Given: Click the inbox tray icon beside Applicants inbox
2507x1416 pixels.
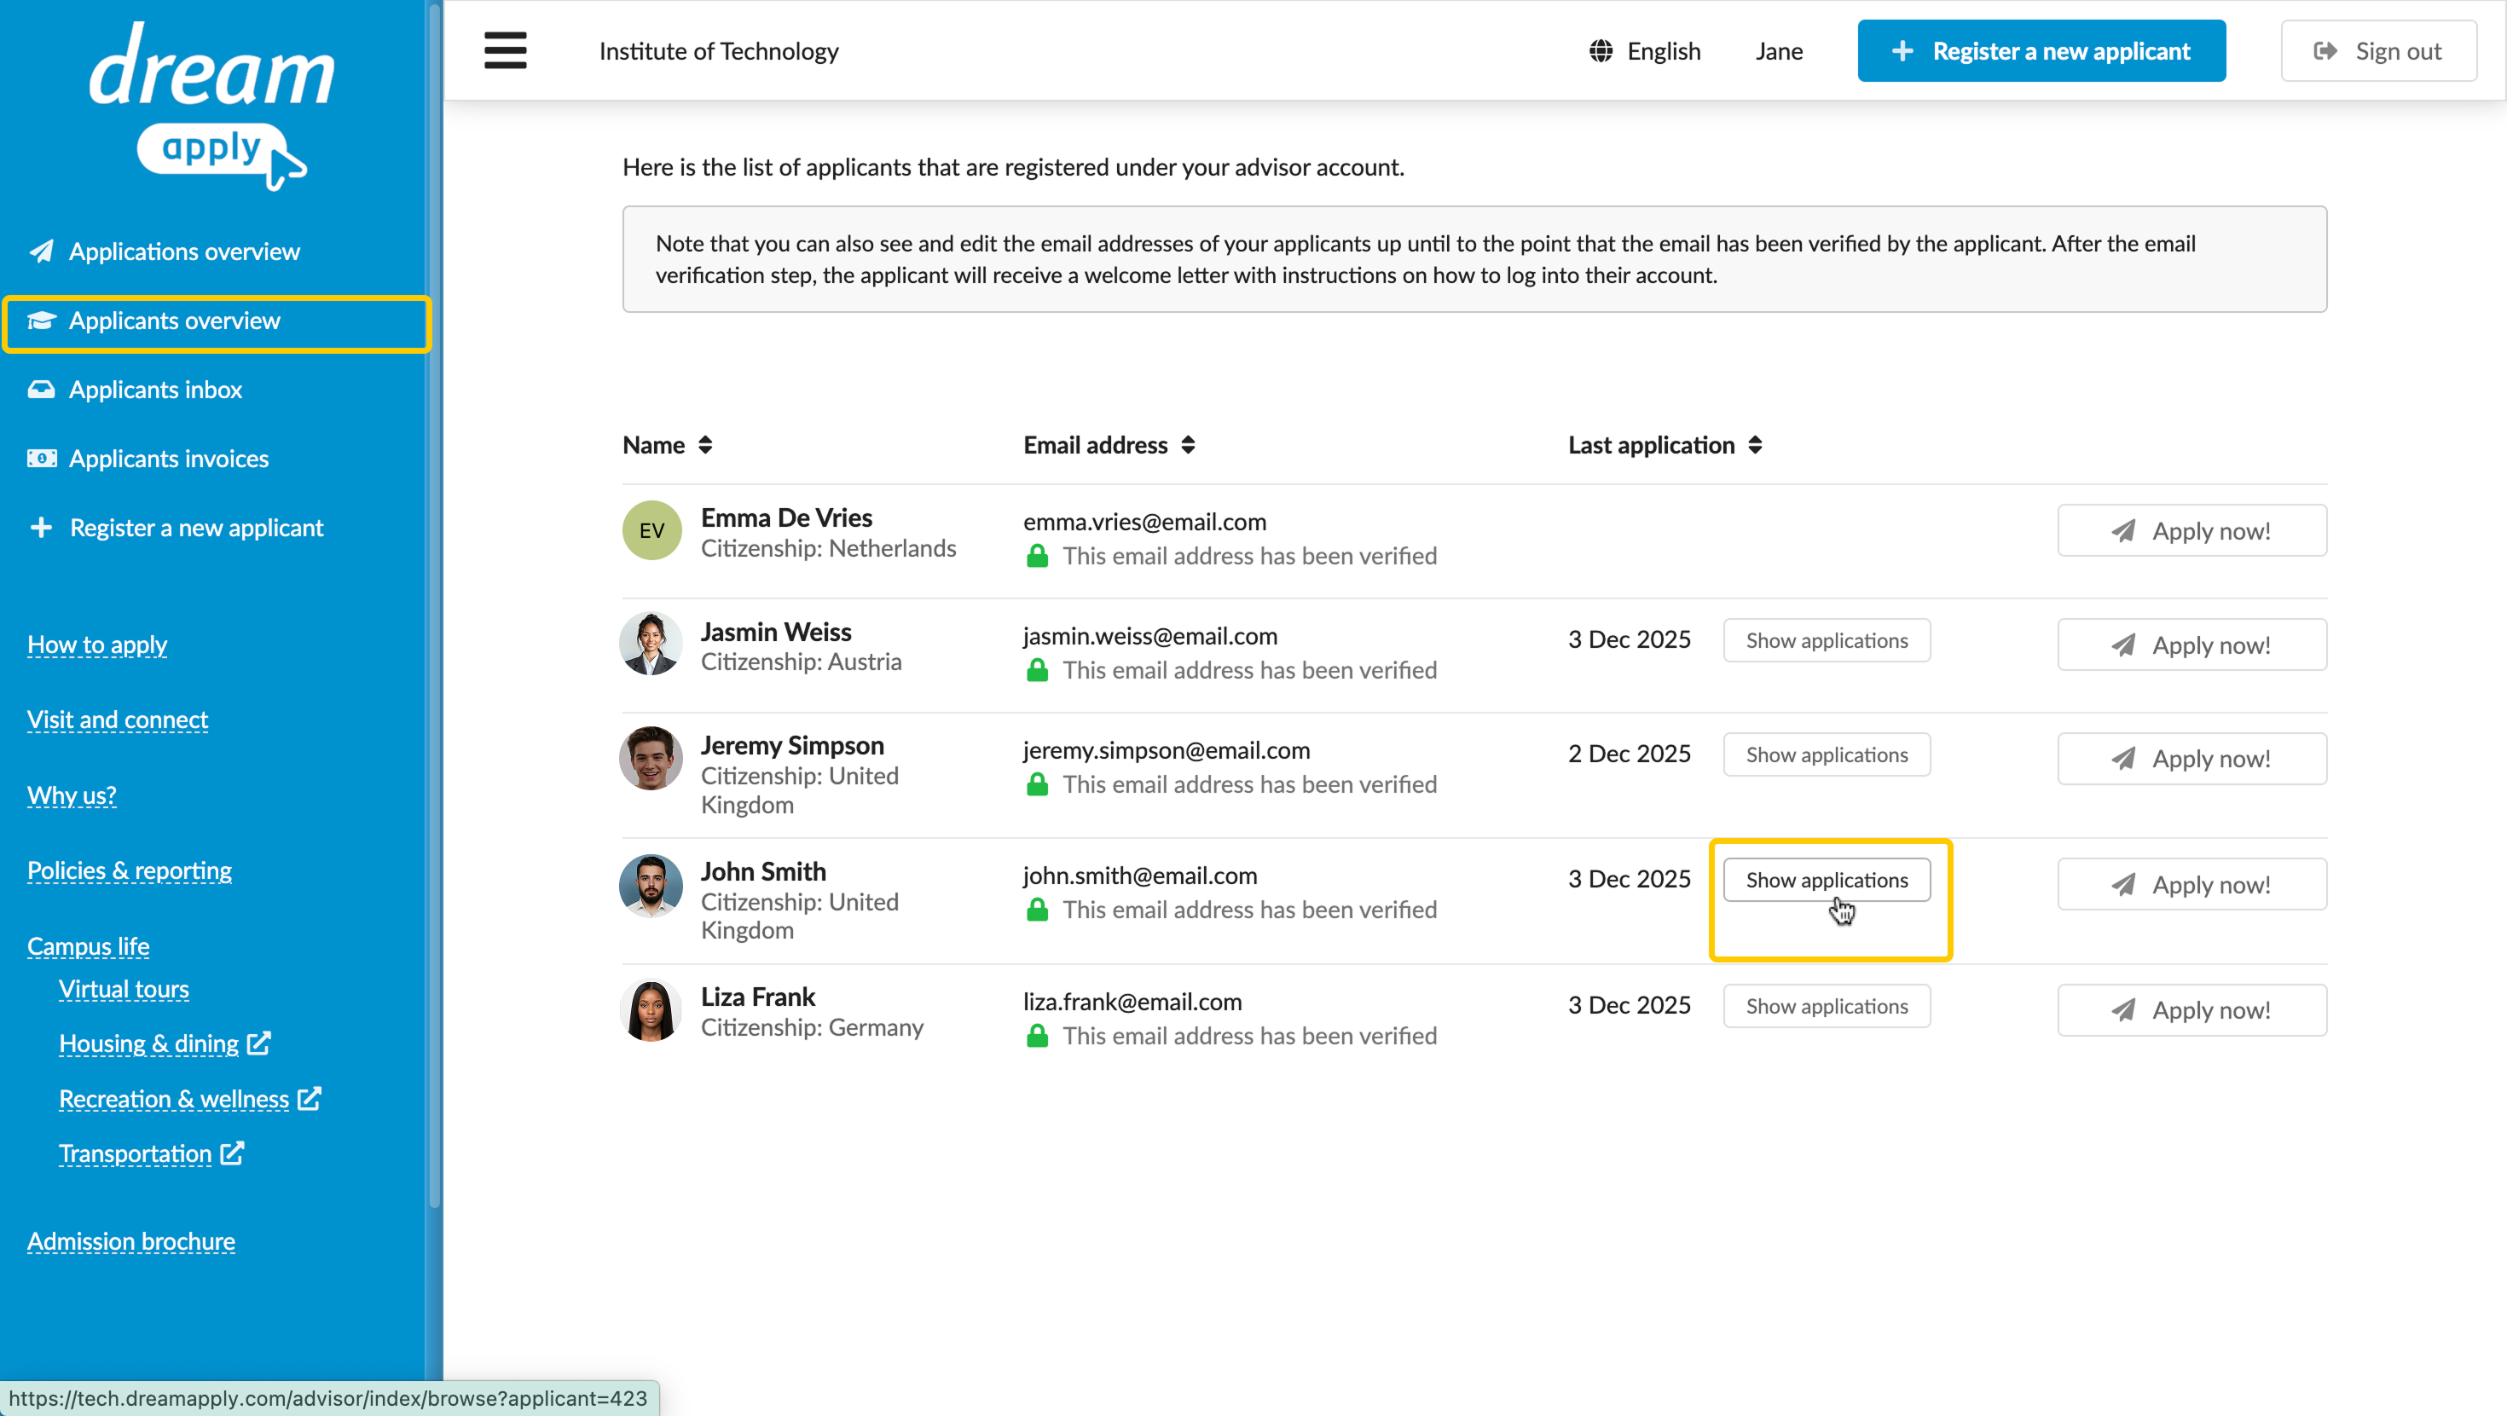Looking at the screenshot, I should (x=42, y=390).
